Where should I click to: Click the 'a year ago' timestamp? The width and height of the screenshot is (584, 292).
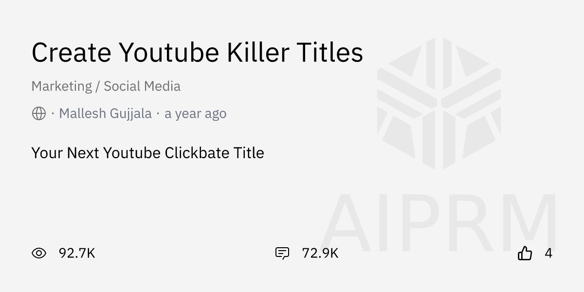click(x=195, y=113)
